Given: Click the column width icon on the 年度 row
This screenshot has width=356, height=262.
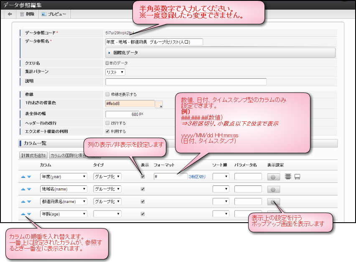Looking at the screenshot, I should (298, 176).
